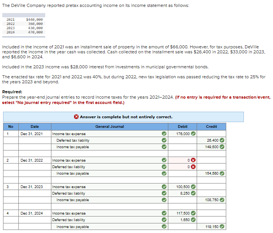Click green check beside 2024 Deferred tax liability account
Viewport: 273px width, 233px height.
click(164, 220)
